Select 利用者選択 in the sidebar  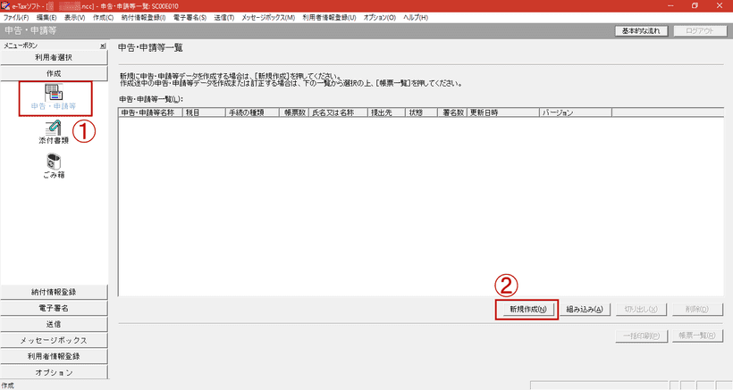click(x=54, y=57)
